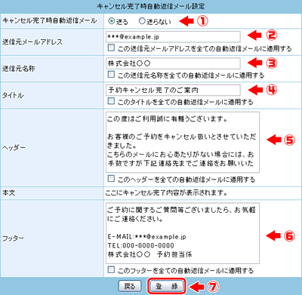Click the 戻る button
The width and height of the screenshot is (302, 295).
pyautogui.click(x=130, y=286)
